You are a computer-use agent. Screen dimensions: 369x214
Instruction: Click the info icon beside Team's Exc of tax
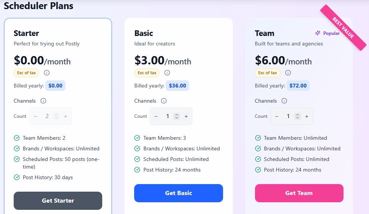(288, 73)
